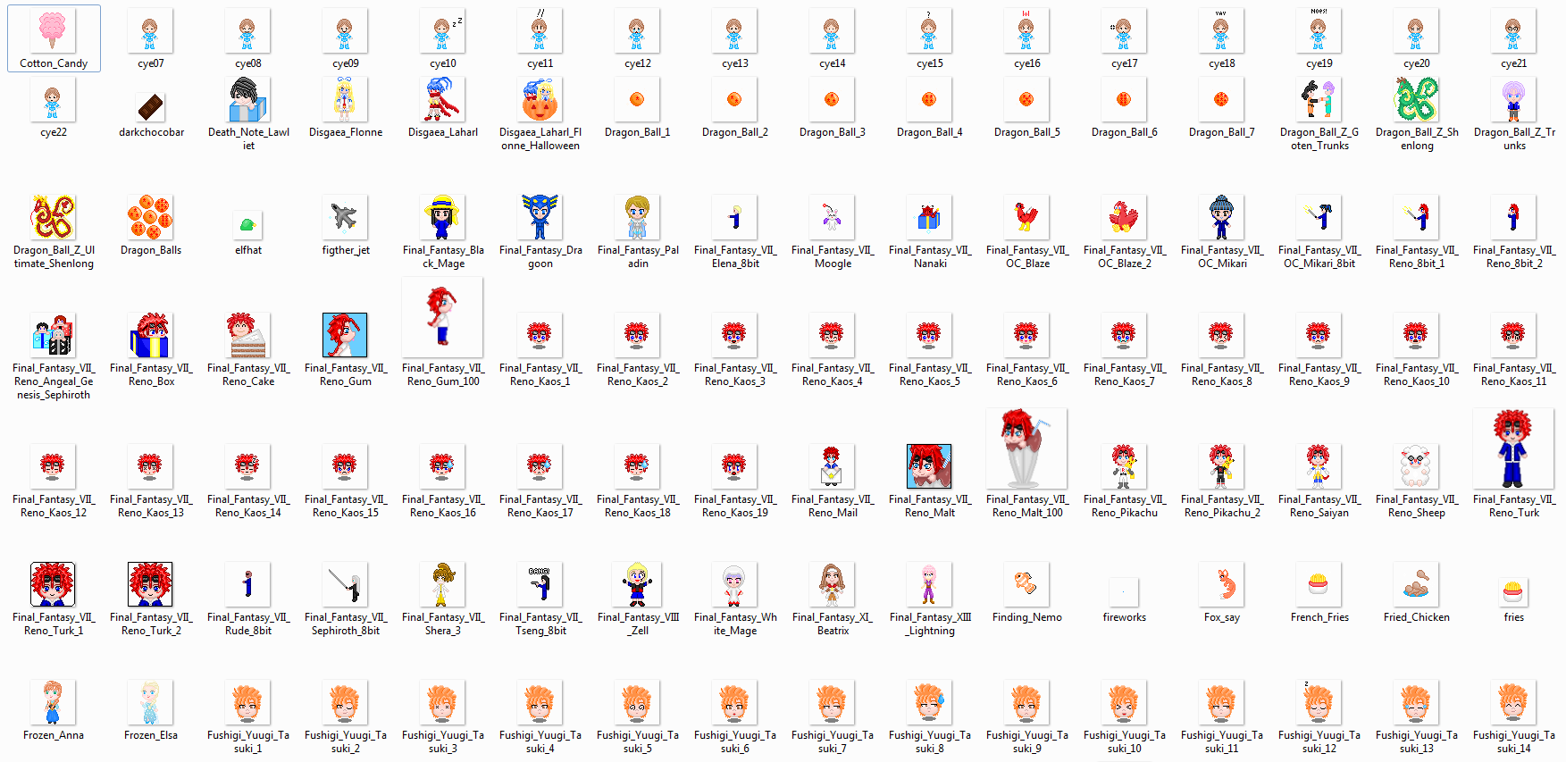
Task: Click the Fushigi_Yuugi_Tasuki_14 icon
Action: 1513,702
